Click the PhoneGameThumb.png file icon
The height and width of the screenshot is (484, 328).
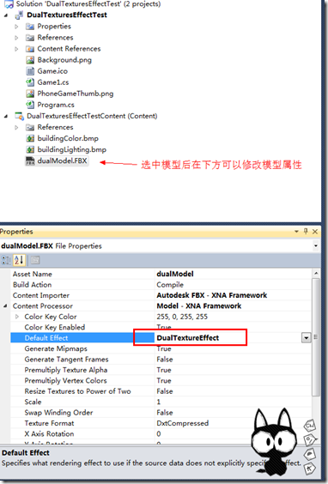click(x=30, y=94)
